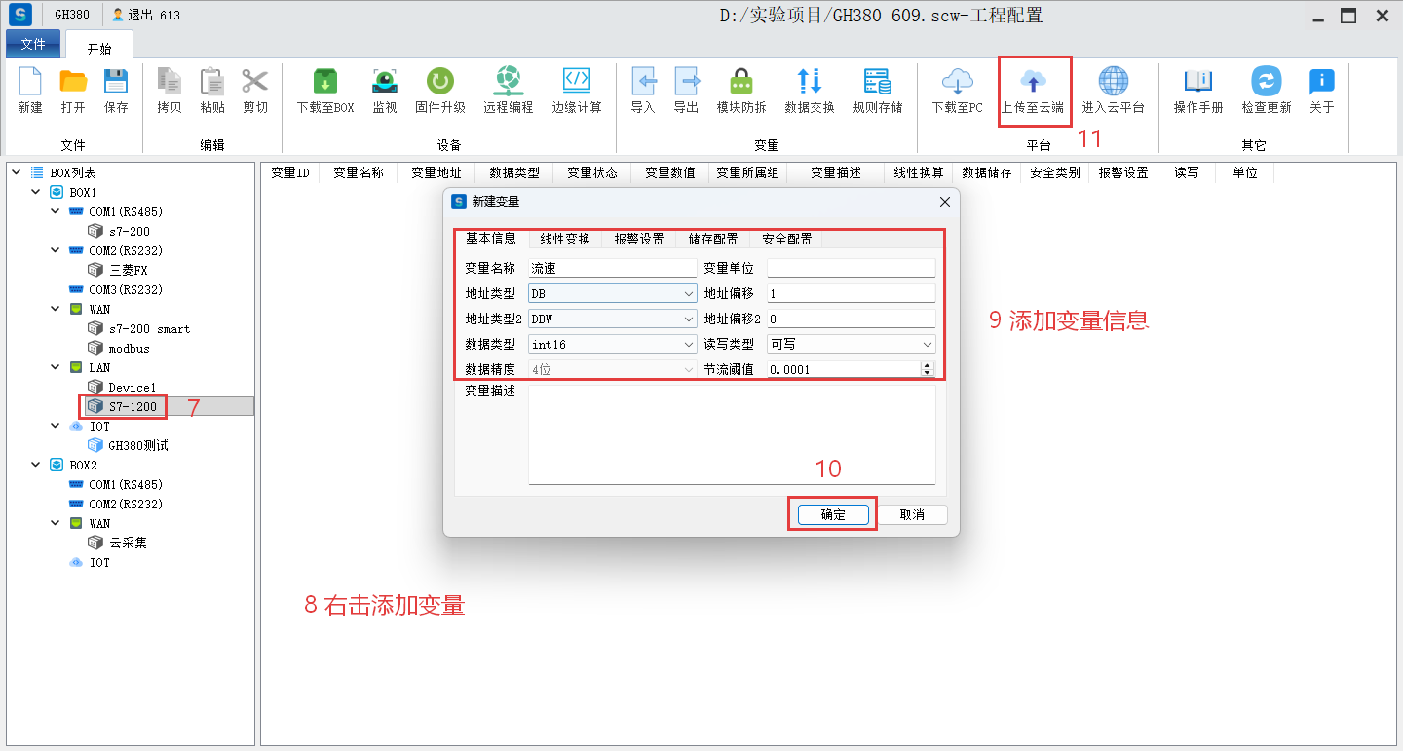The height and width of the screenshot is (751, 1403).
Task: Click 下载至BOX download icon
Action: click(x=325, y=82)
